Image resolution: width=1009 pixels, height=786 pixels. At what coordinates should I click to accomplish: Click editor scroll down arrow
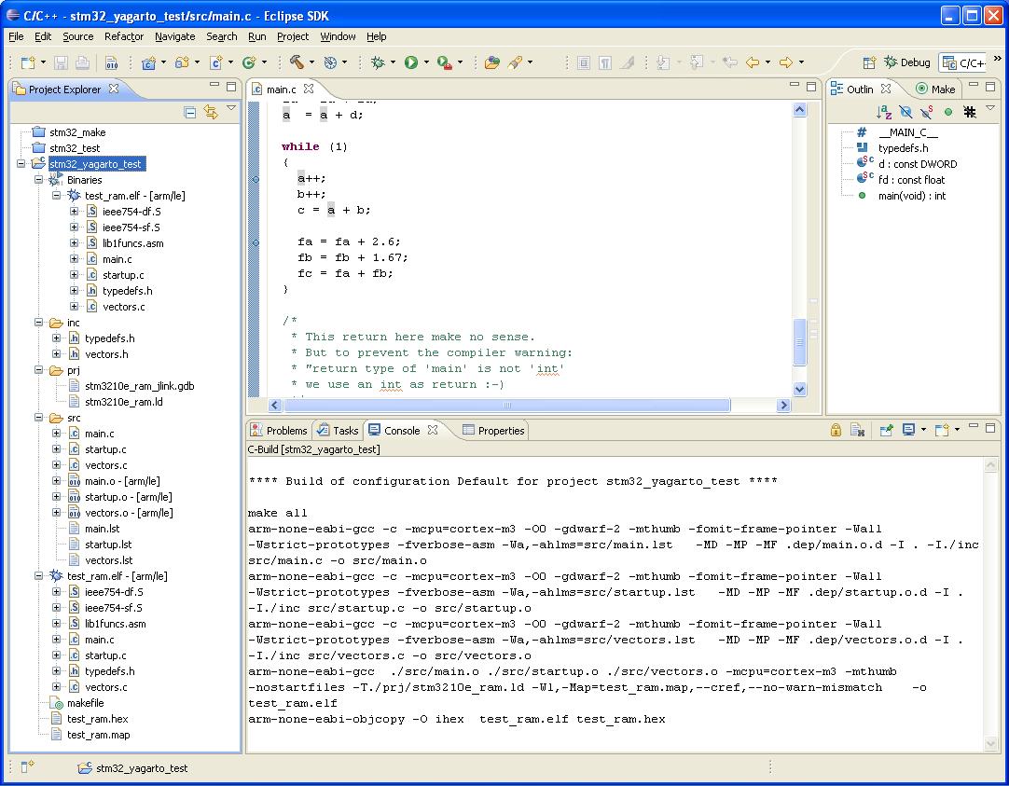[800, 389]
